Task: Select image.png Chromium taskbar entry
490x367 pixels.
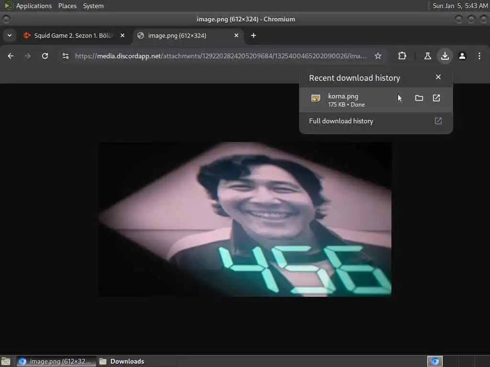Action: pos(56,361)
